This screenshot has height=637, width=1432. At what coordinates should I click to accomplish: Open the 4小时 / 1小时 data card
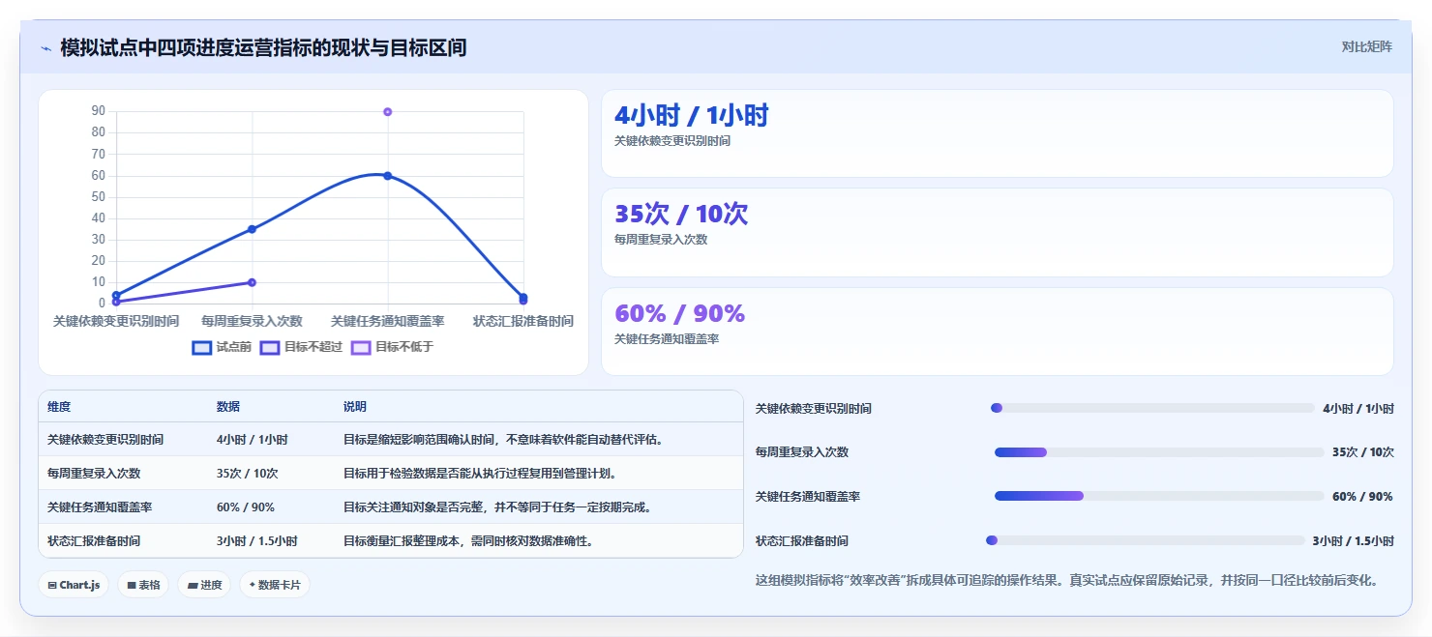tap(998, 133)
